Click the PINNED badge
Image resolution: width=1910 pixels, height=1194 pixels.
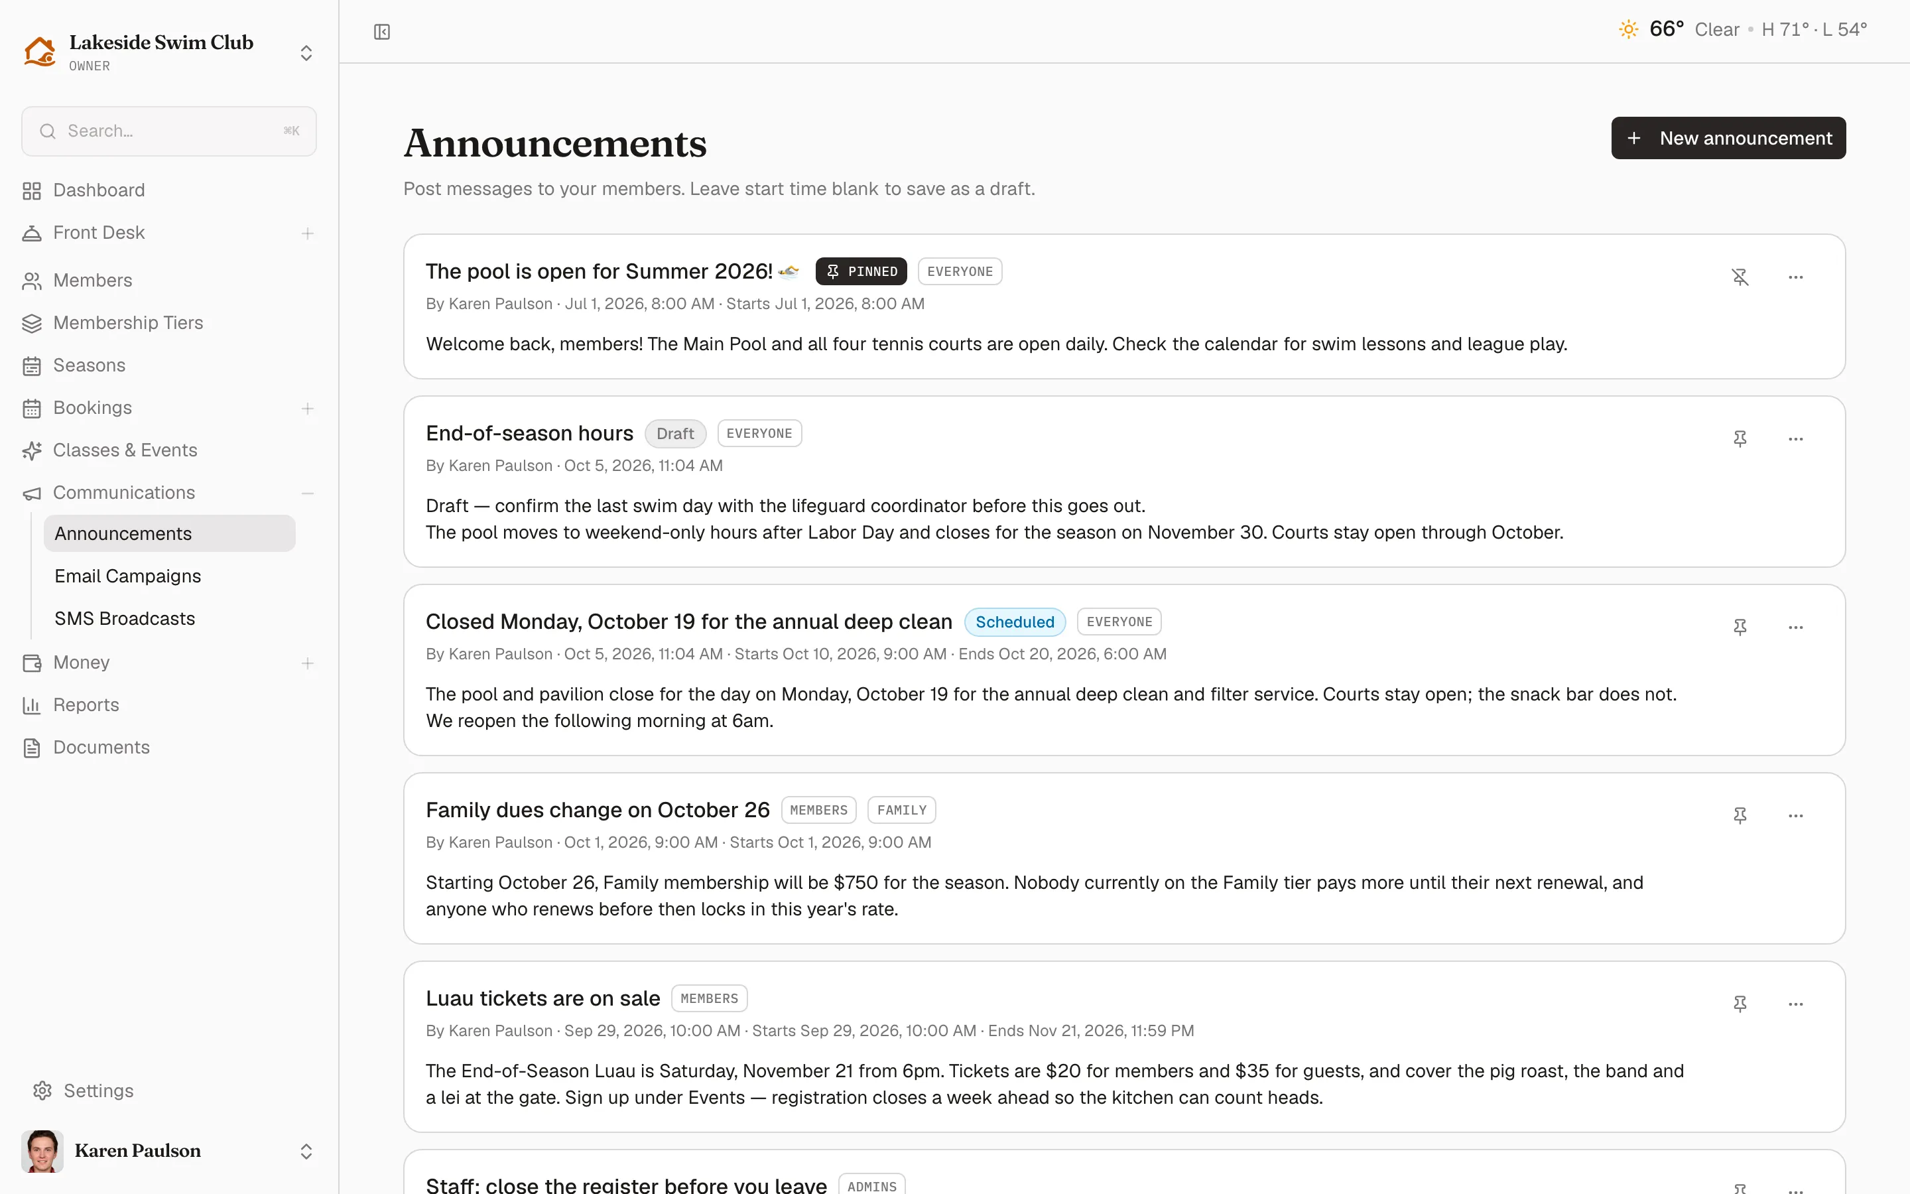861,272
